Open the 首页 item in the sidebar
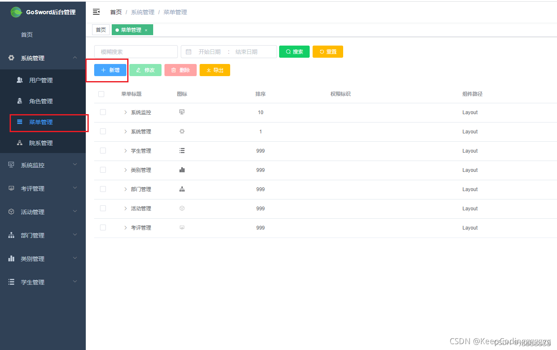This screenshot has width=557, height=350. point(43,35)
